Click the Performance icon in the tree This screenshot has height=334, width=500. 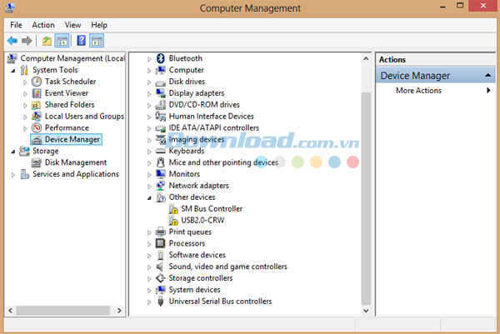tap(37, 128)
